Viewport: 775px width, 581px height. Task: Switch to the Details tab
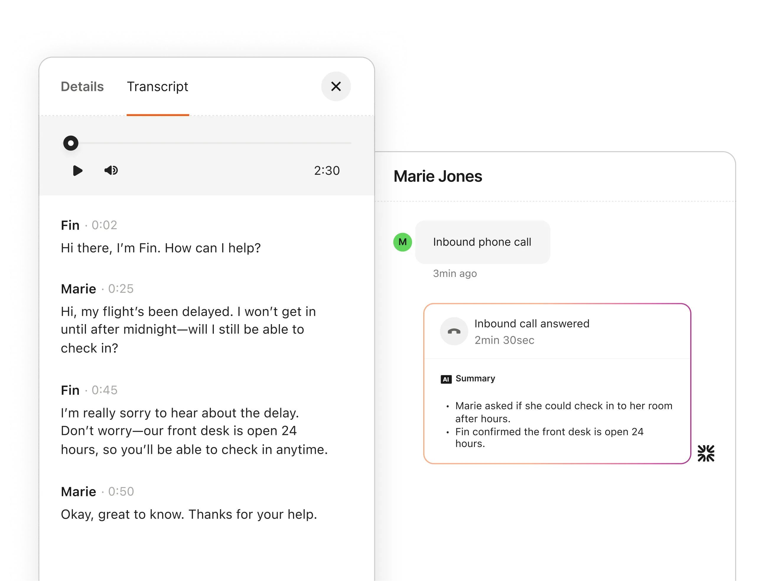[x=82, y=87]
